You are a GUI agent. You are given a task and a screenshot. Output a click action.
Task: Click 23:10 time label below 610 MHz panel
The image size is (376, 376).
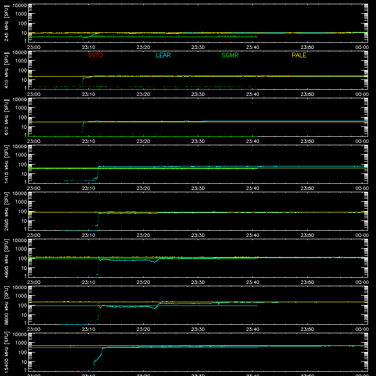(88, 141)
